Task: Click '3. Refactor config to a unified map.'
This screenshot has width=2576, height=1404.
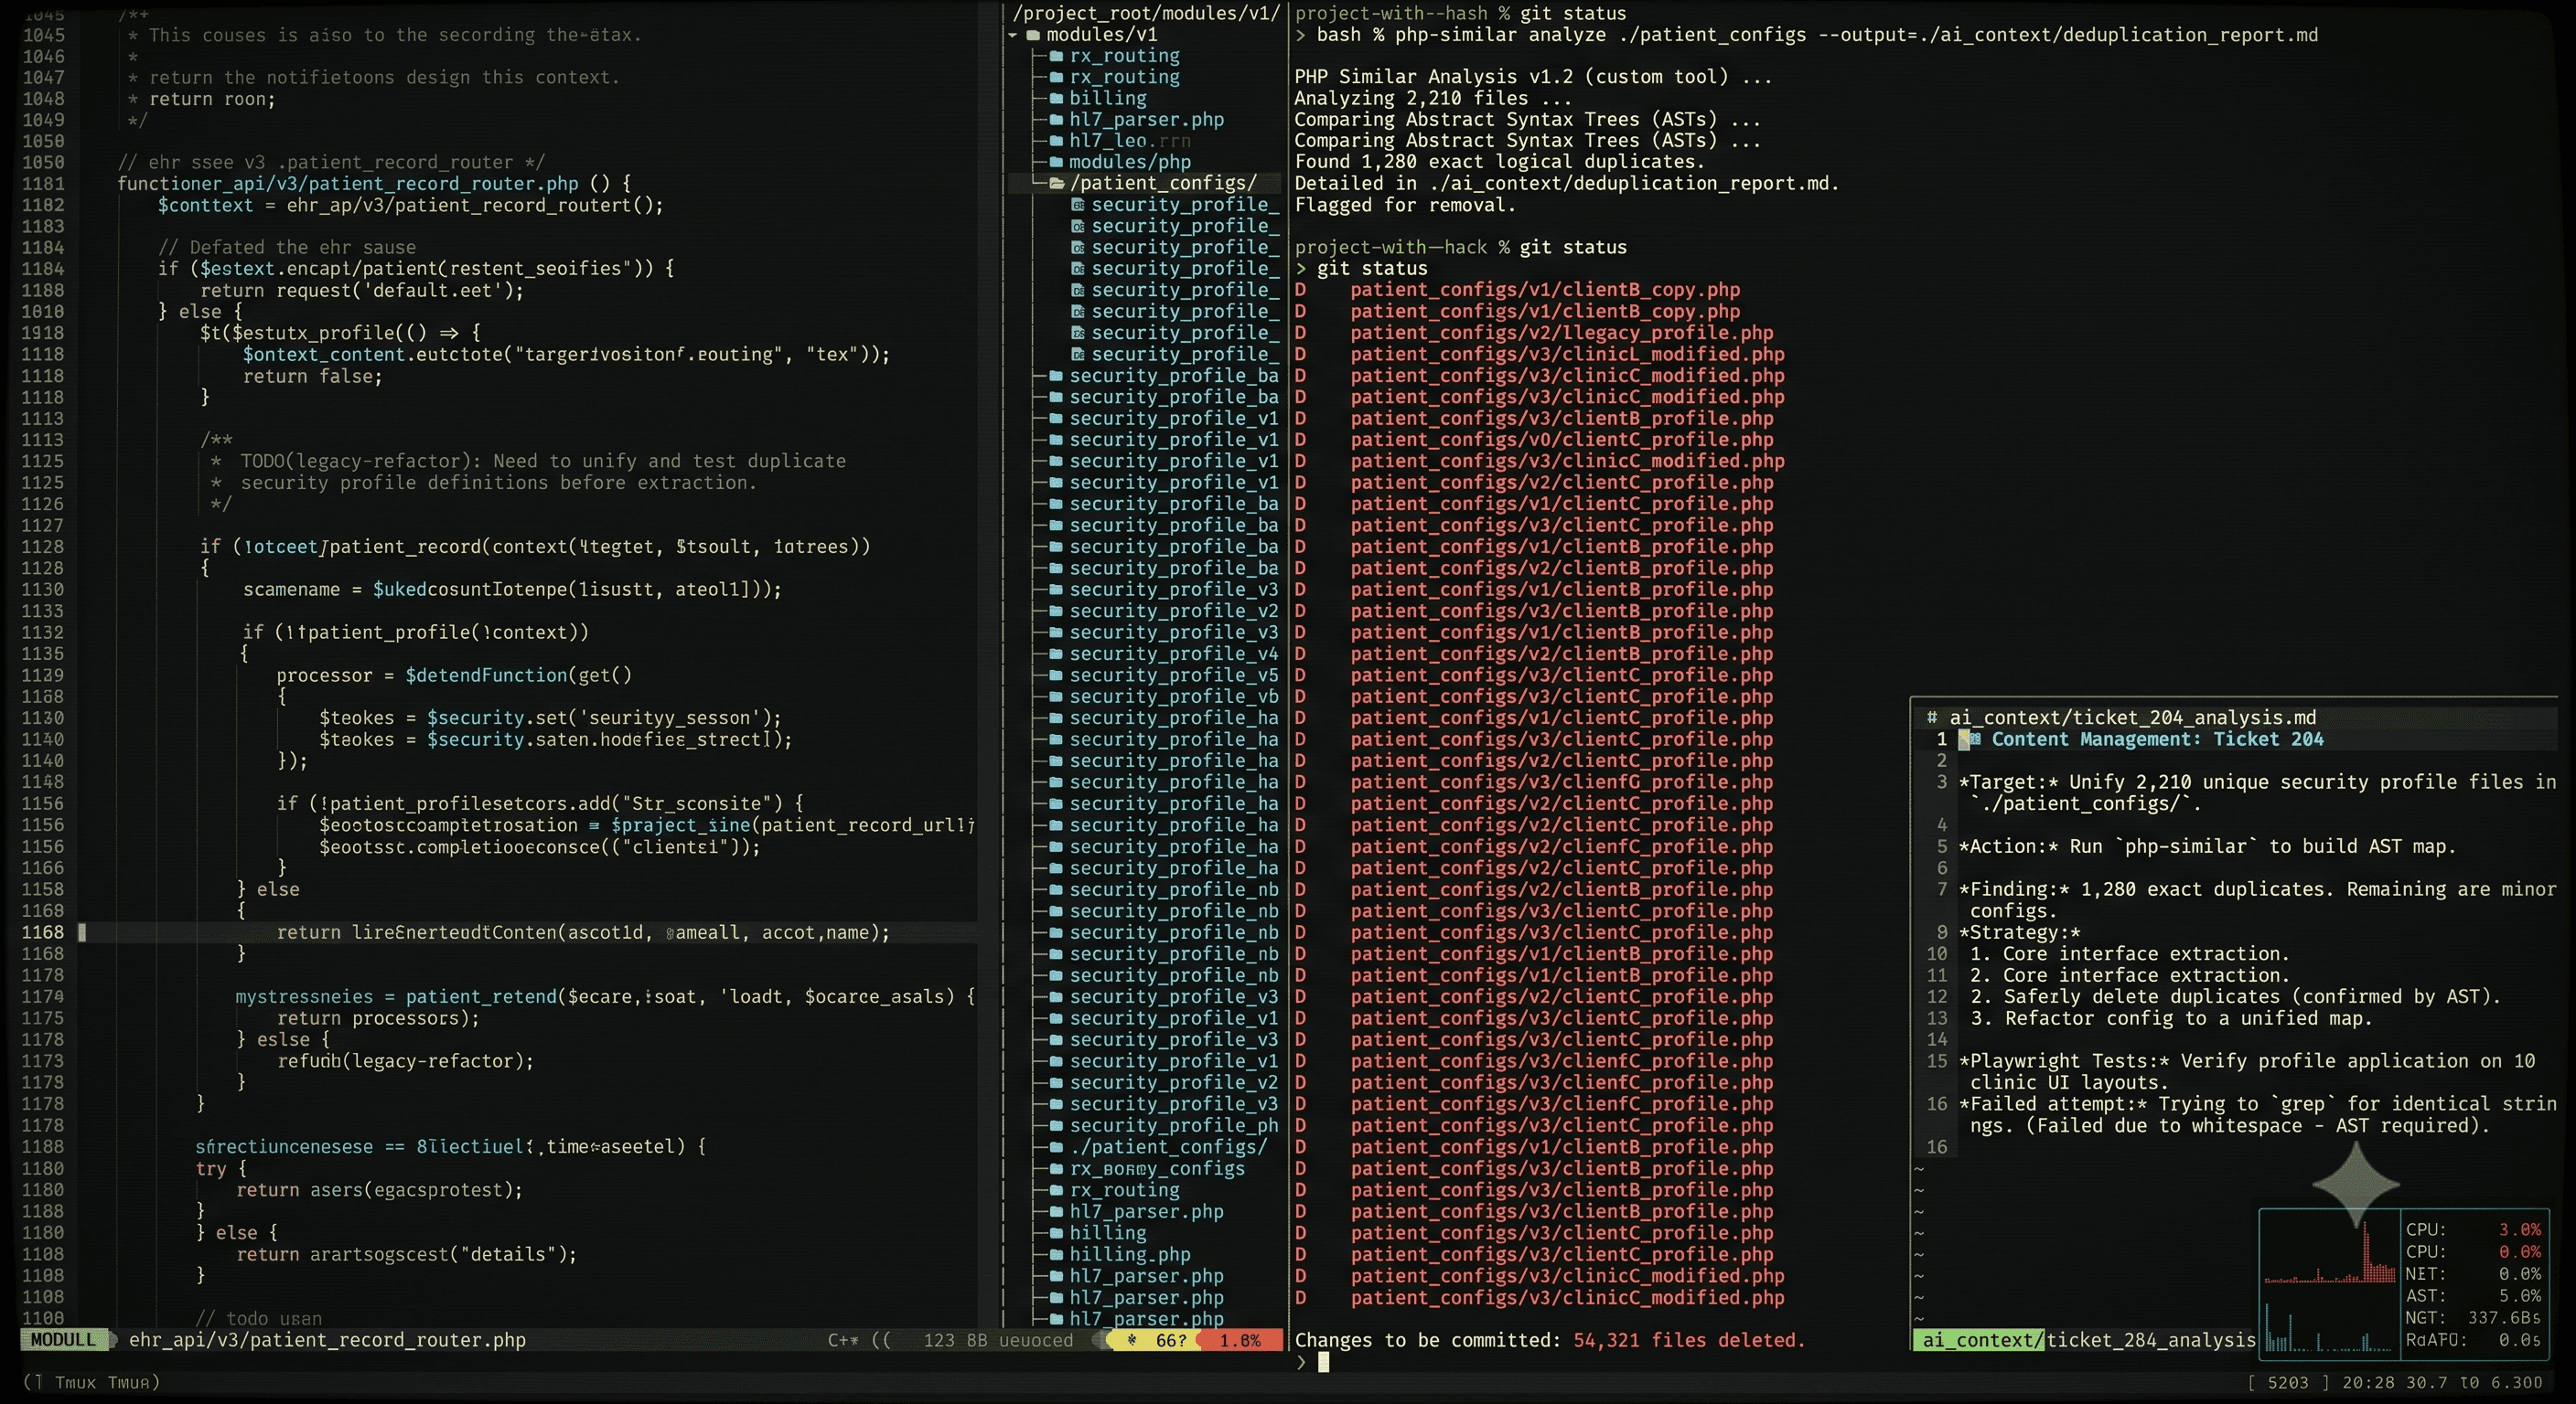Action: point(2171,1018)
